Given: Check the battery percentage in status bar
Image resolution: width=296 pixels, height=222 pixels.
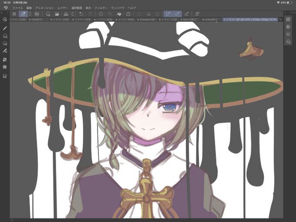Looking at the screenshot, I should [283, 3].
